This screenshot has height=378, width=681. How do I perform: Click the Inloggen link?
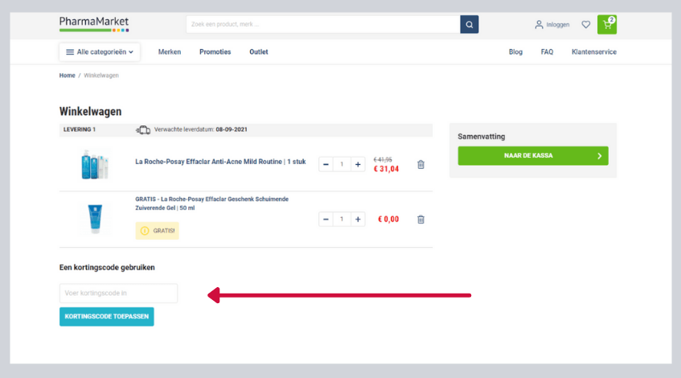pyautogui.click(x=552, y=25)
